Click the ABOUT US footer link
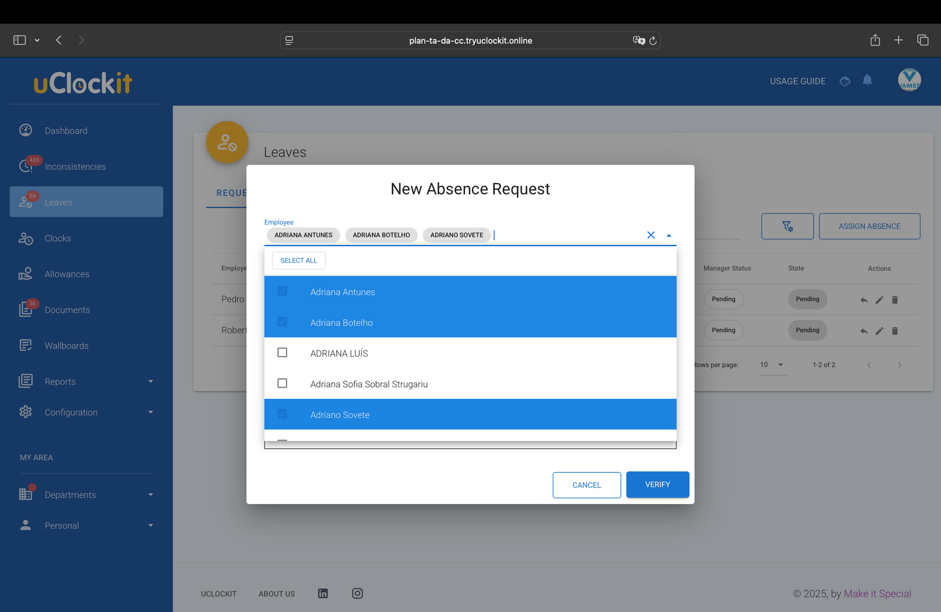This screenshot has height=612, width=941. [277, 594]
